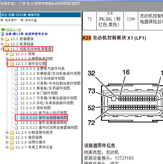Click the 别克-君越-2011款-维修手册 title bar
This screenshot has width=163, height=164.
coord(41,15)
